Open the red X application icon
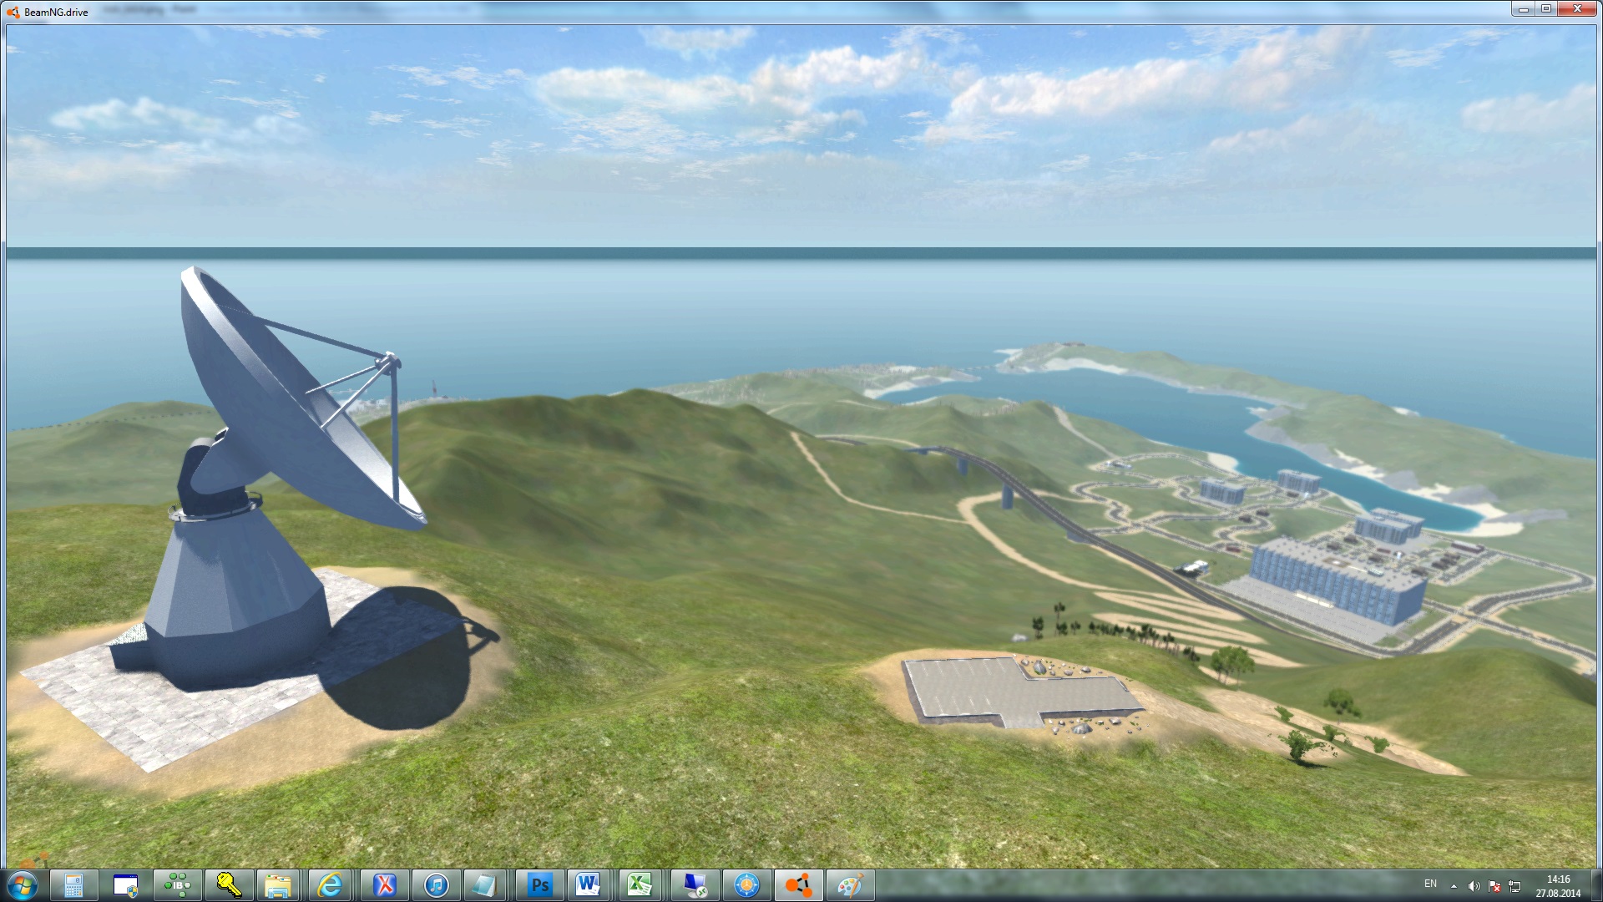1603x902 pixels. [384, 884]
